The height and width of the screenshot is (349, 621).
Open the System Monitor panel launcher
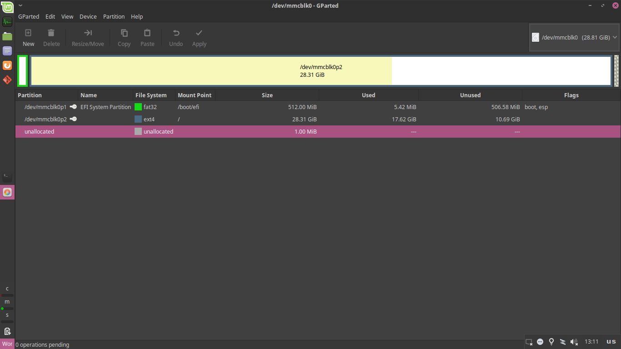tap(7, 22)
